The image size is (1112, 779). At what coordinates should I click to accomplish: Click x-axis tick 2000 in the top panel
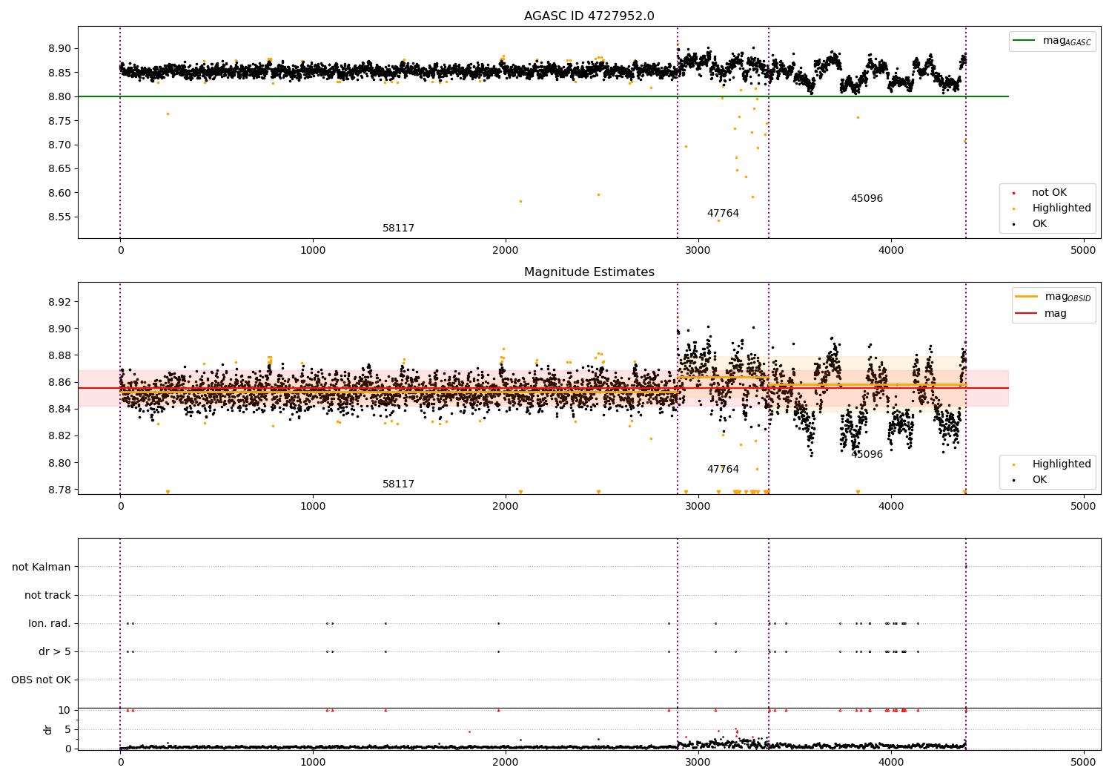(506, 251)
